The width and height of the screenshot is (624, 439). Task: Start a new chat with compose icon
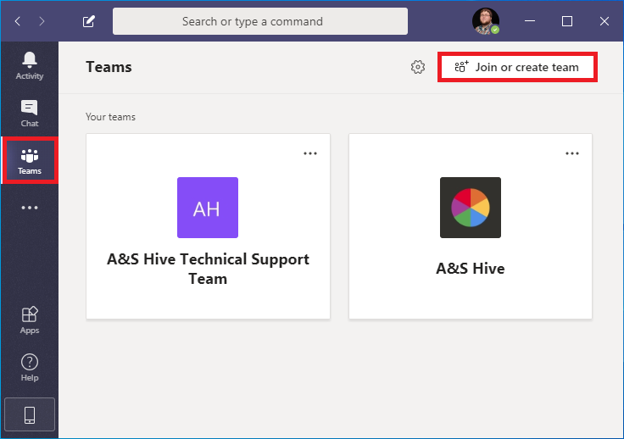pyautogui.click(x=88, y=21)
